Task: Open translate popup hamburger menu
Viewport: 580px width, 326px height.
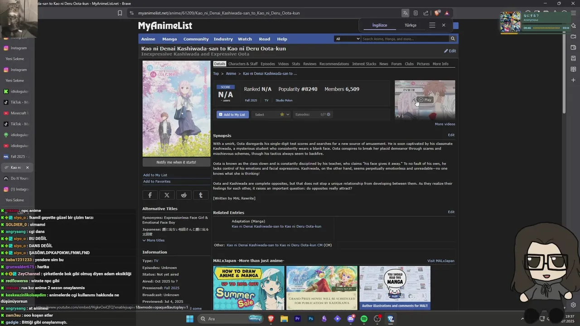Action: point(432,25)
